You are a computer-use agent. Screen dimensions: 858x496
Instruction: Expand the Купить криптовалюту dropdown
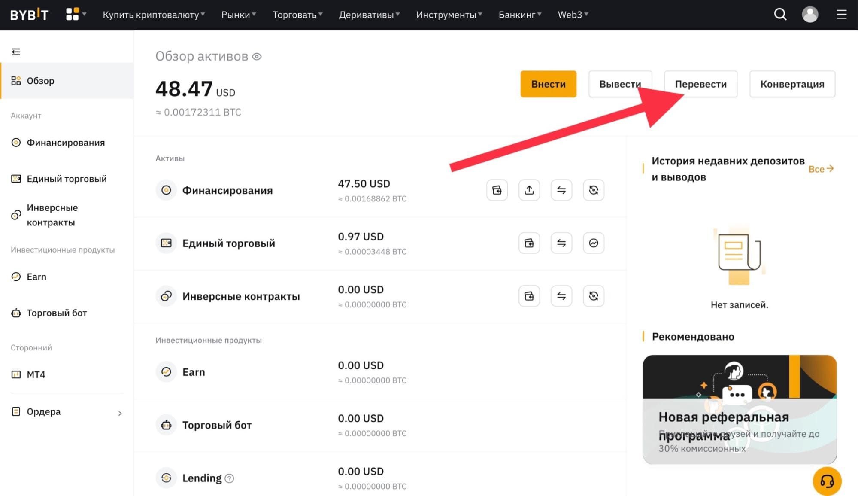click(x=154, y=15)
